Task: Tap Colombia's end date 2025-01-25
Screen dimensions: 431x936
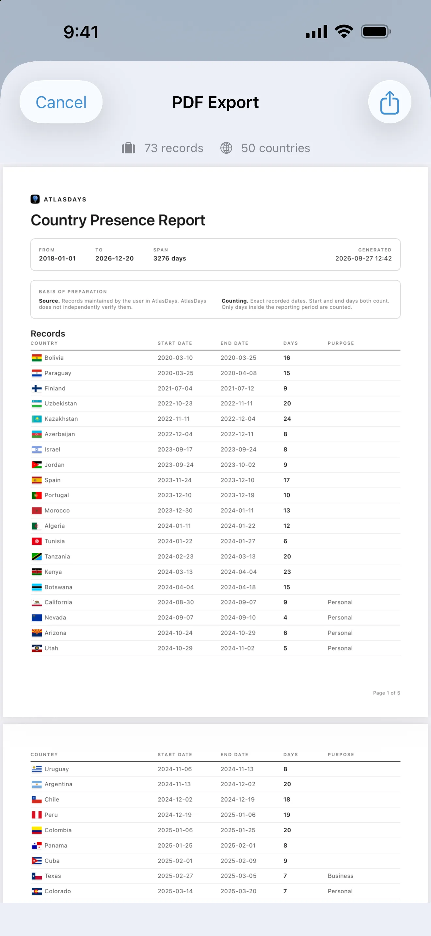Action: coord(238,830)
